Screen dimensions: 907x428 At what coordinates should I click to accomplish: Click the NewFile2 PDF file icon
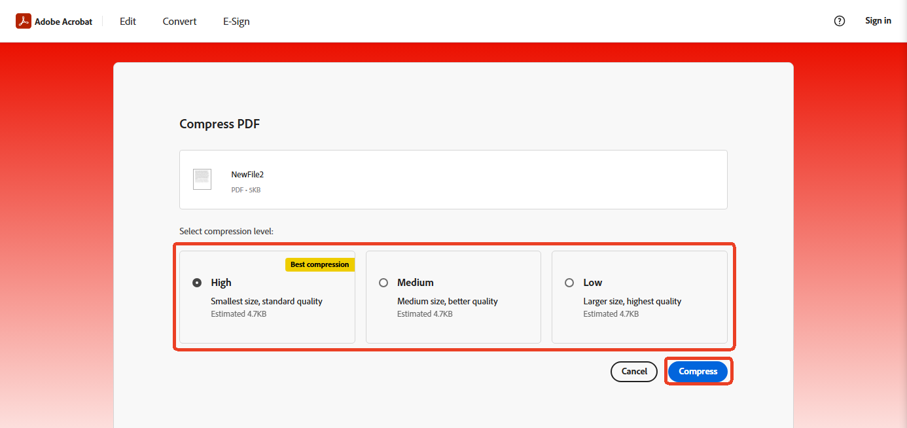(x=202, y=179)
